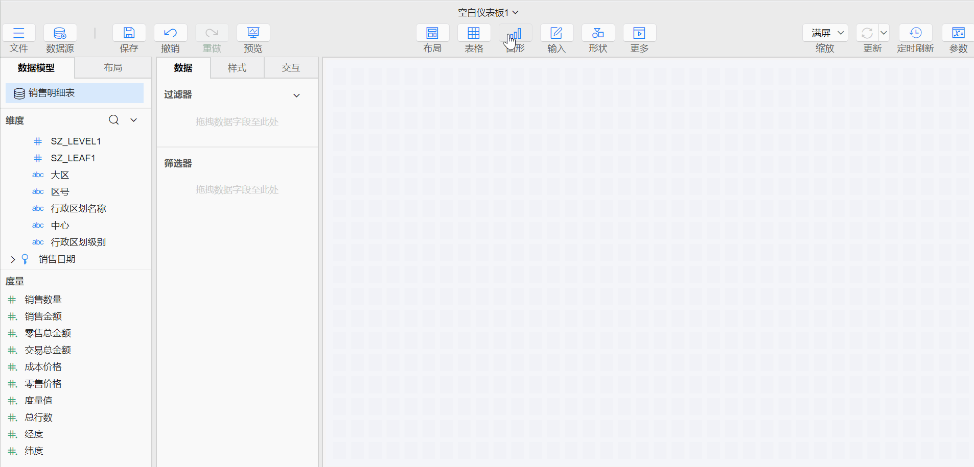Switch to the 交互 tab
The width and height of the screenshot is (974, 467).
291,68
